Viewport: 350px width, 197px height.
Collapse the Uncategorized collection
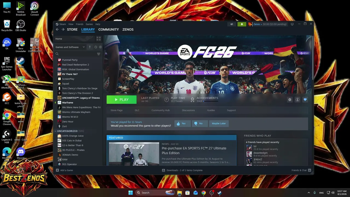55,131
